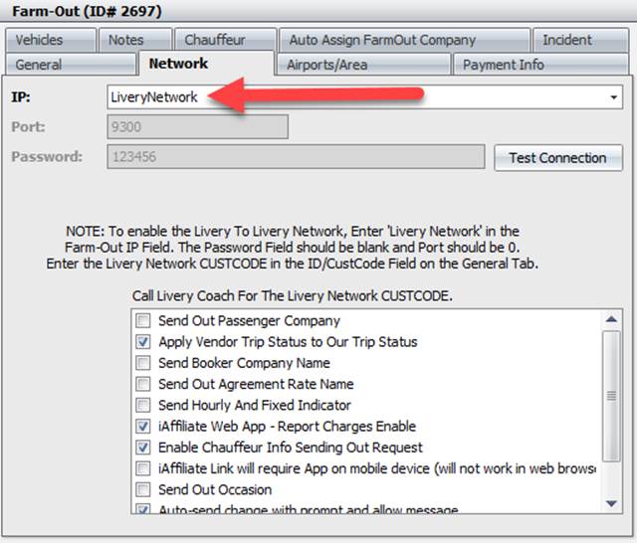Expand the IP dropdown arrow
Viewport: 637px width, 543px height.
tap(613, 97)
